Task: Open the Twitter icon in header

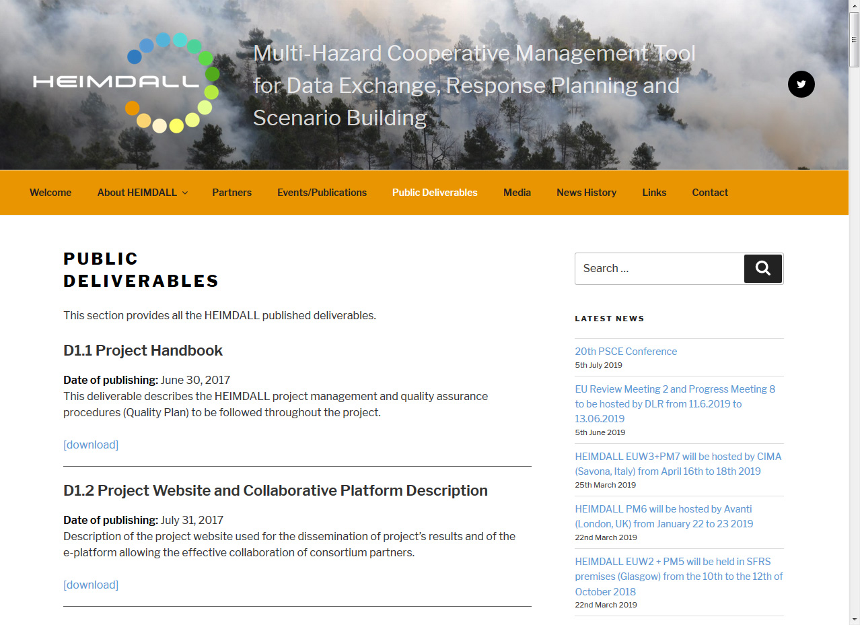Action: click(x=801, y=84)
